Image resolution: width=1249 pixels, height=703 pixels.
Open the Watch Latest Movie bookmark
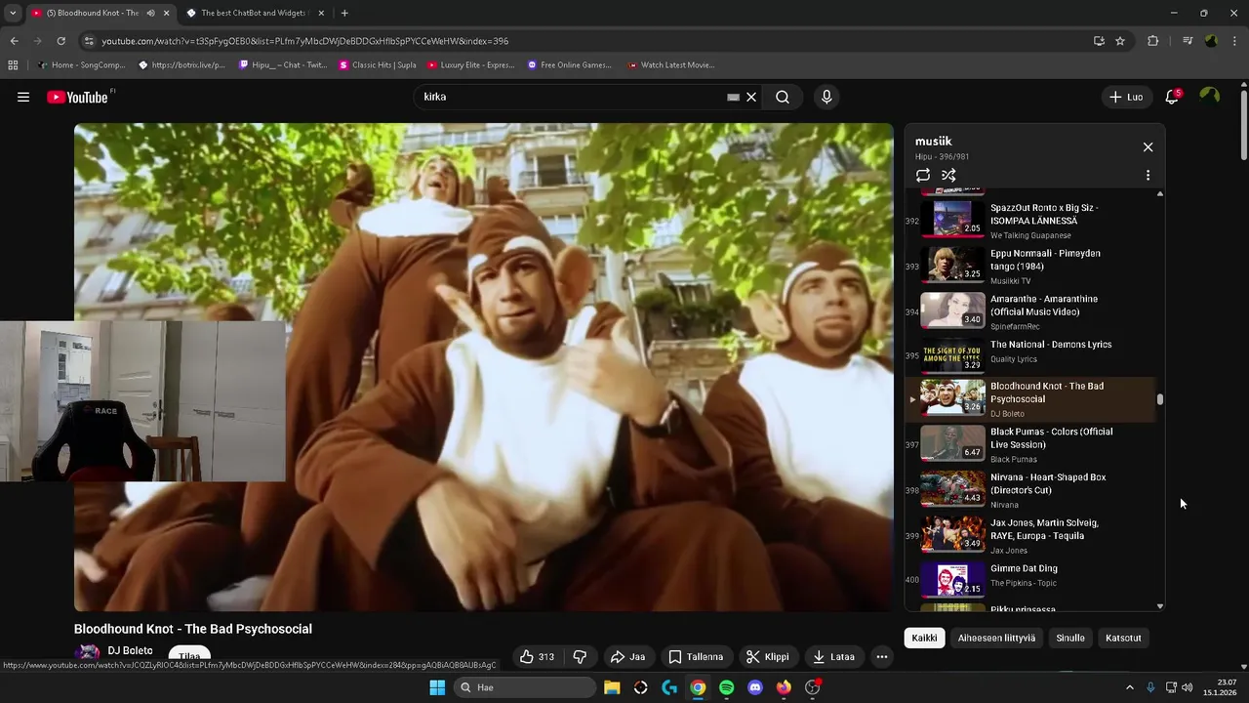click(671, 65)
